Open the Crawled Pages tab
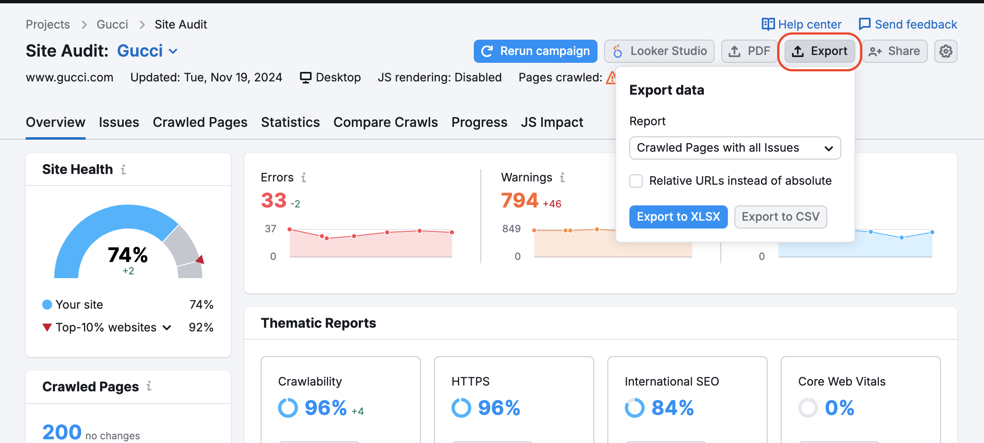 point(200,122)
